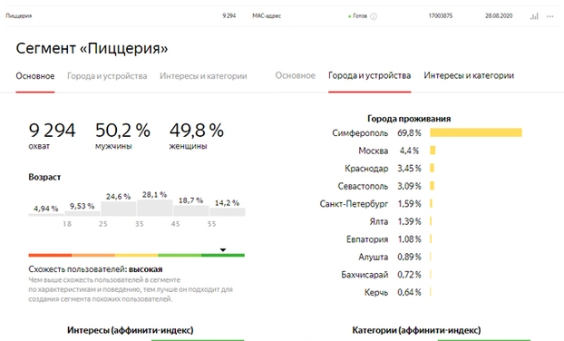Click the 50,2 % мужчины figure
The image size is (564, 341).
click(x=122, y=131)
